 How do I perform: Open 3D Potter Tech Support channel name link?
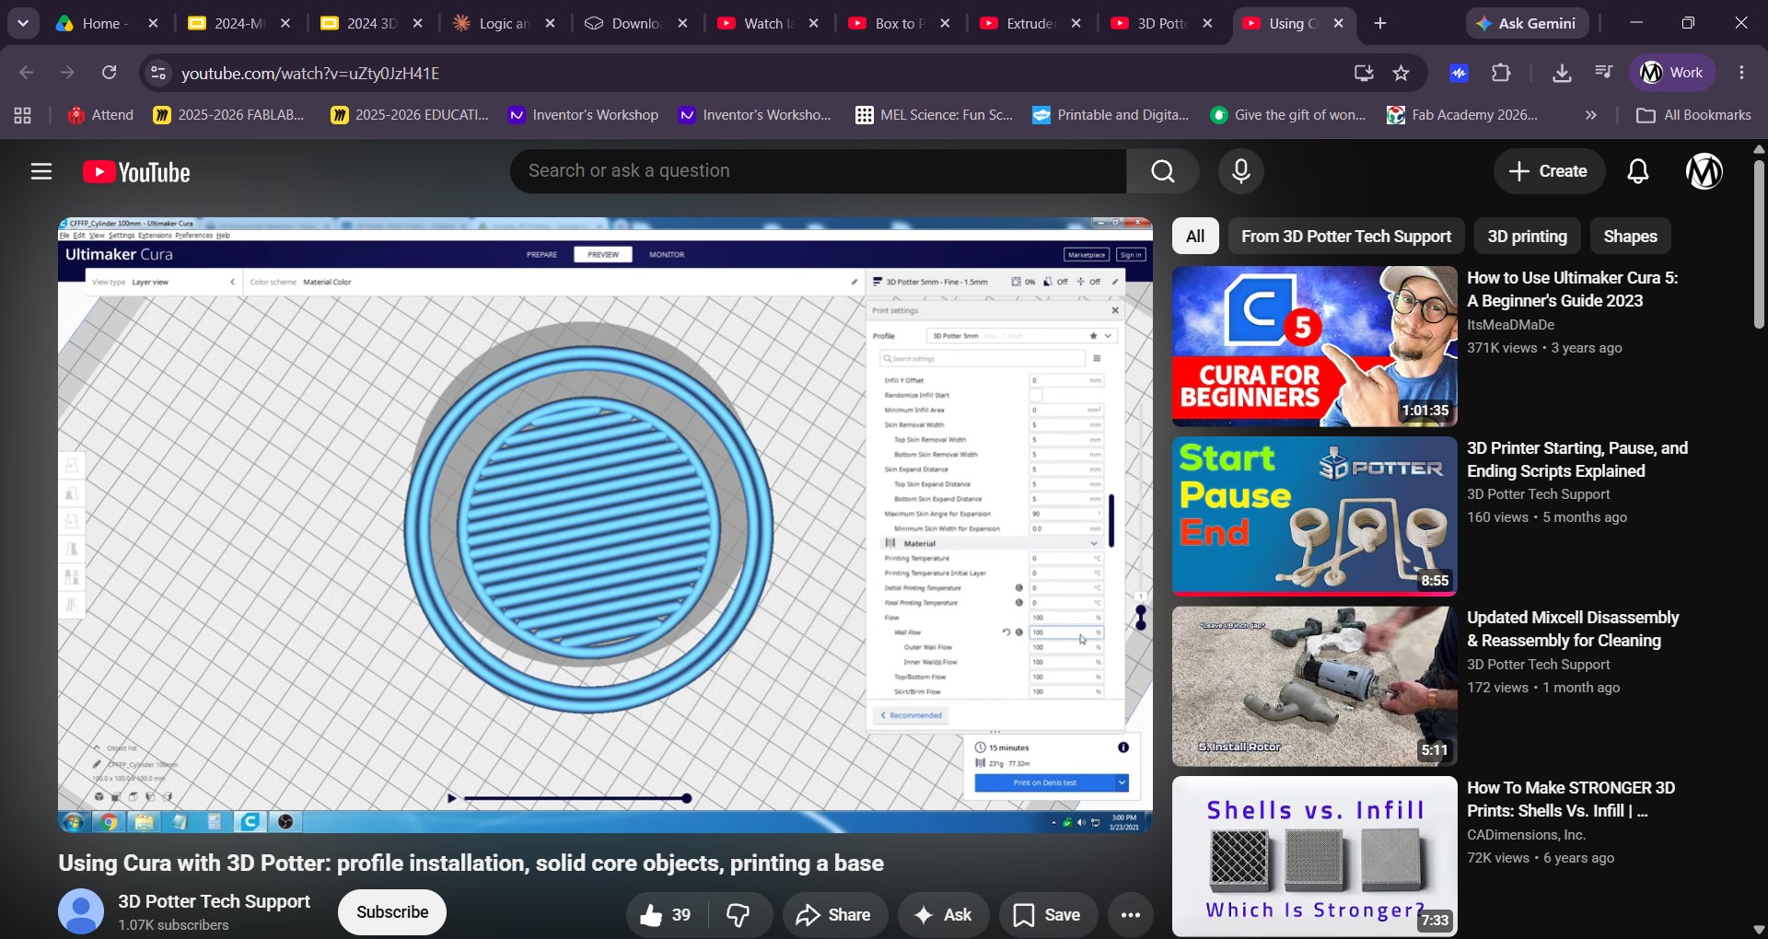pos(215,901)
